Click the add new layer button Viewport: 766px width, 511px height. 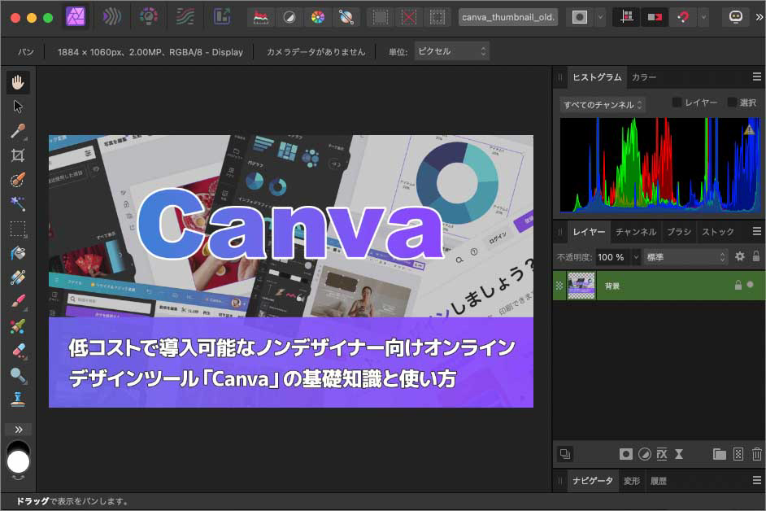(738, 454)
